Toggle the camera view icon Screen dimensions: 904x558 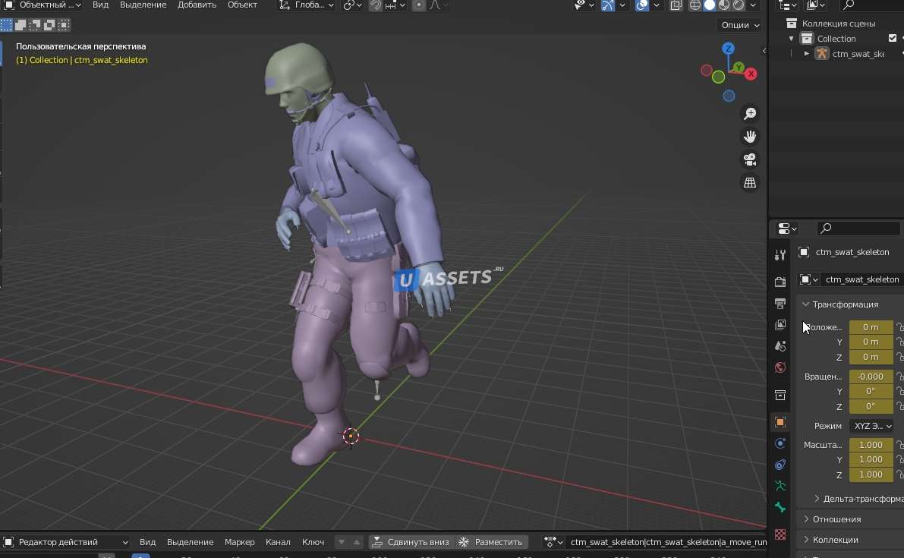[x=750, y=159]
